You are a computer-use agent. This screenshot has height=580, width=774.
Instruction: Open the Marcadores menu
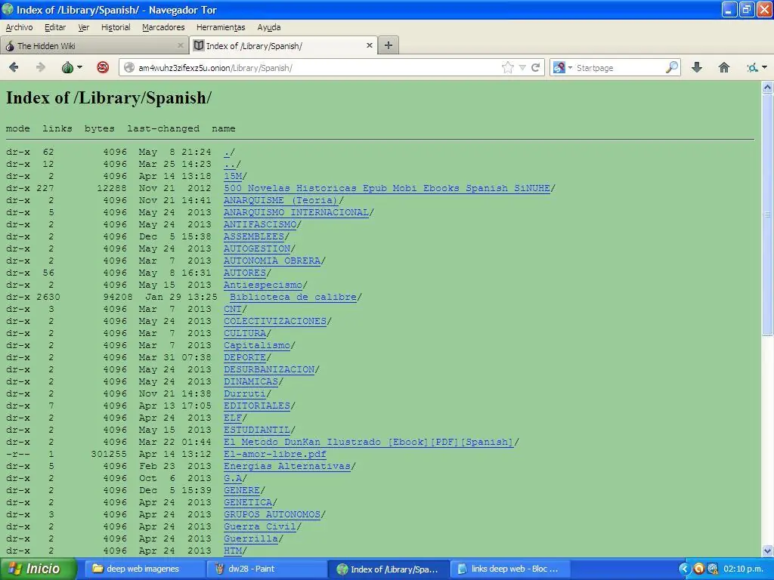(x=163, y=27)
